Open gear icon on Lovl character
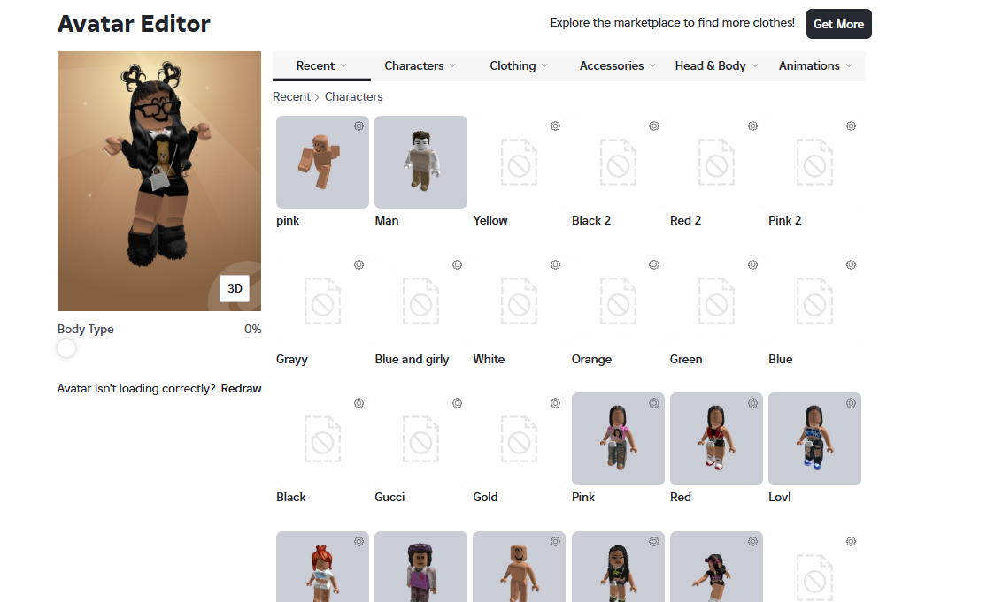 click(851, 403)
